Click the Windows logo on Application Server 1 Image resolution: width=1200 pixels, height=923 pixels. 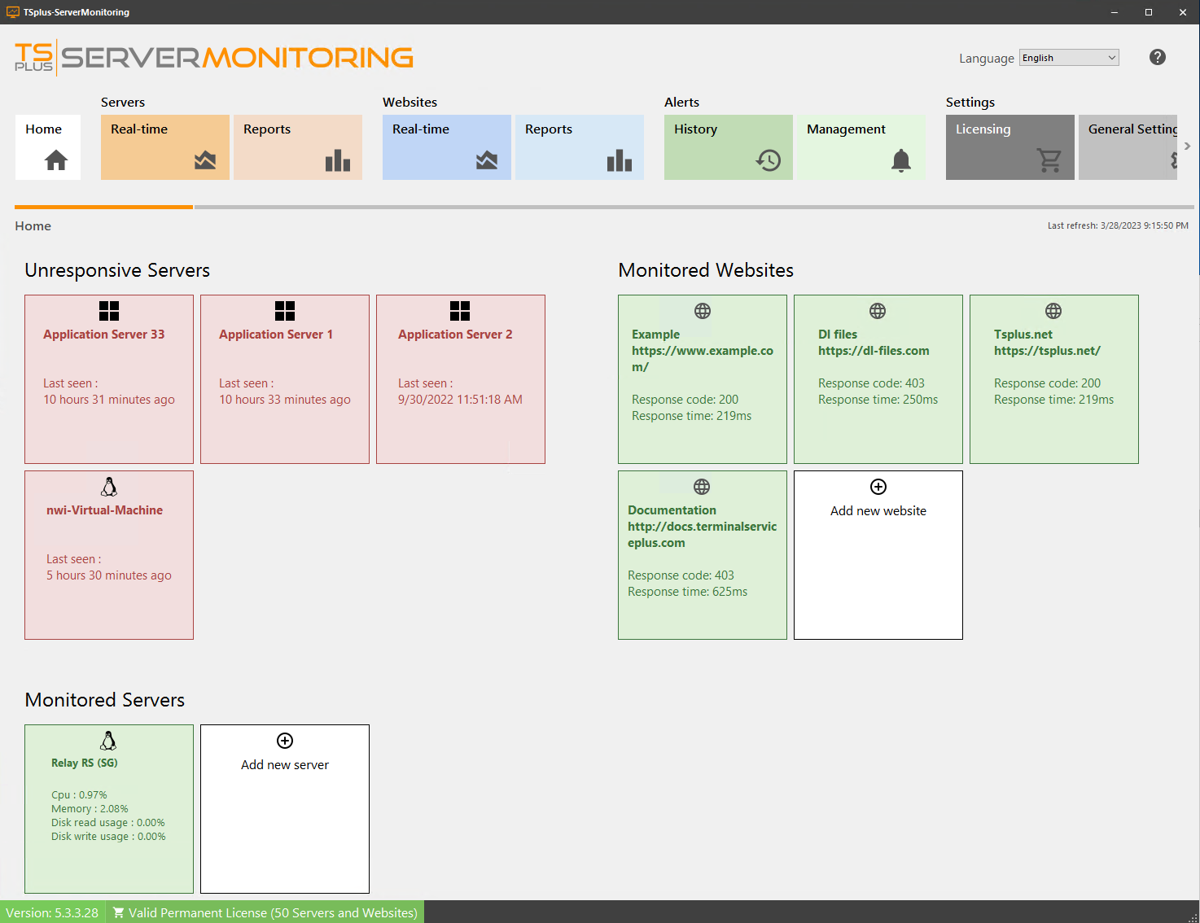coord(284,310)
